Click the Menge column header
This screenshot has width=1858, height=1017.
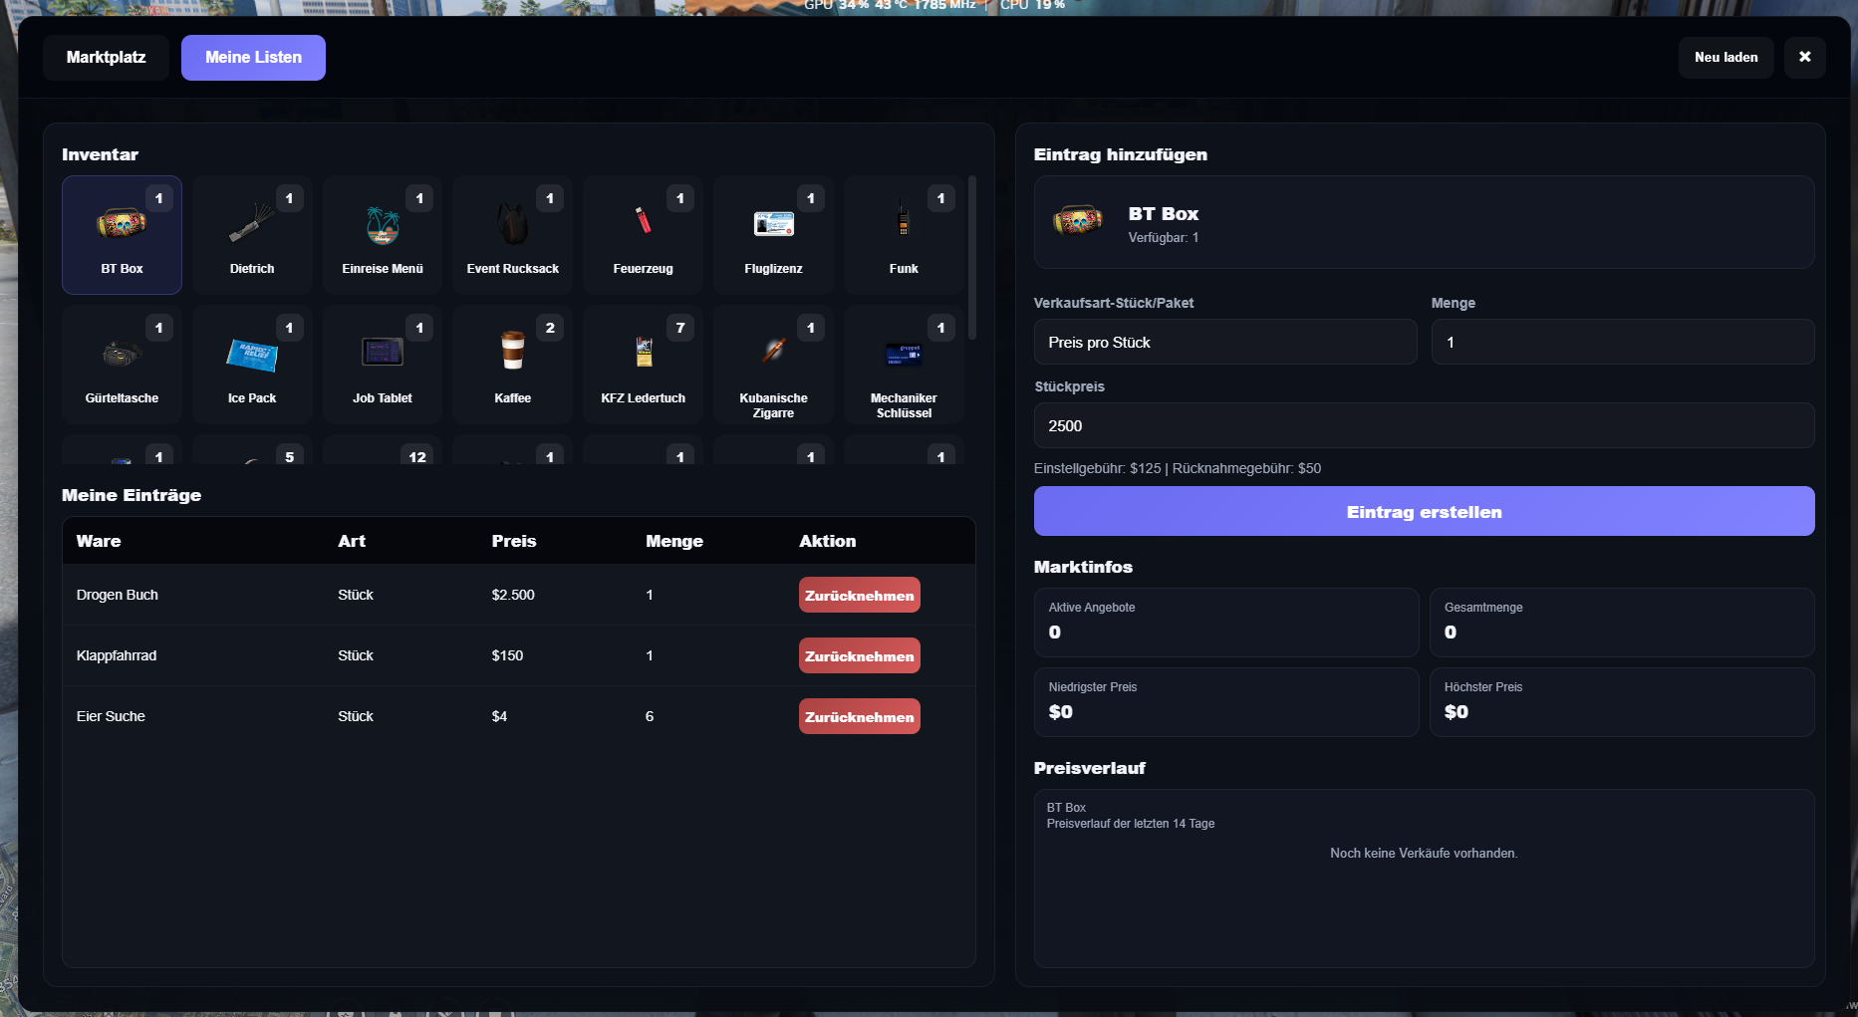coord(674,541)
